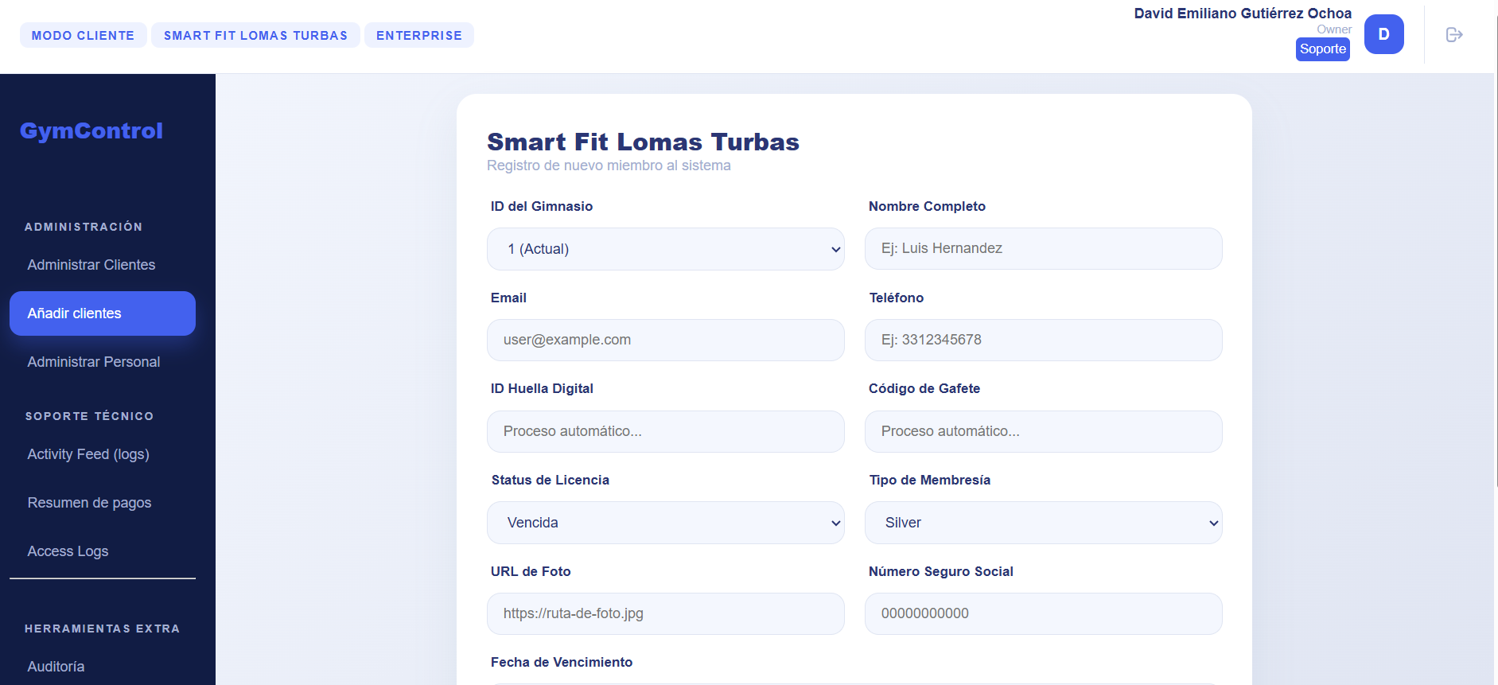Focus the URL de Foto field

pos(666,613)
